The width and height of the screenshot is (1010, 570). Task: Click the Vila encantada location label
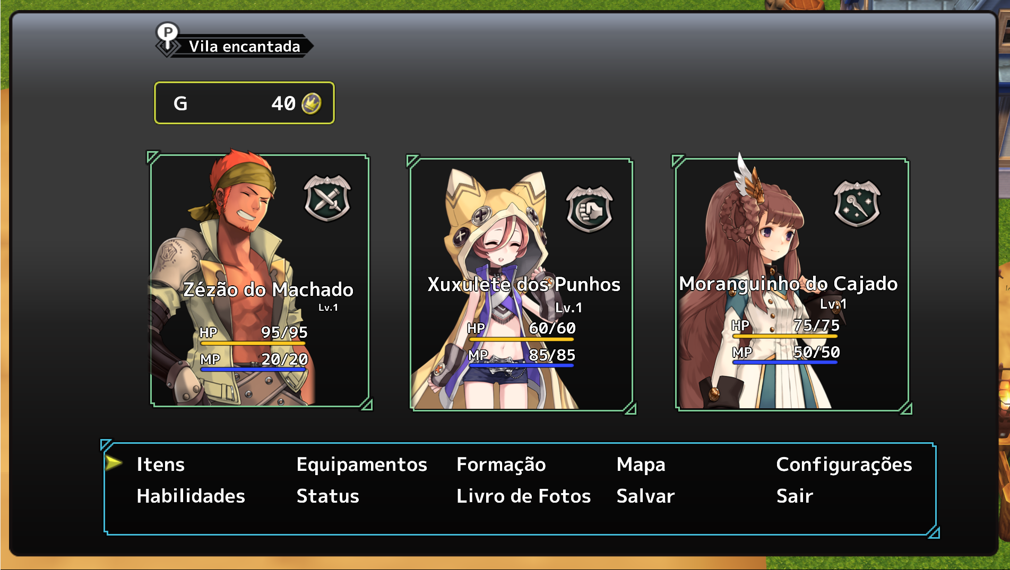click(245, 47)
